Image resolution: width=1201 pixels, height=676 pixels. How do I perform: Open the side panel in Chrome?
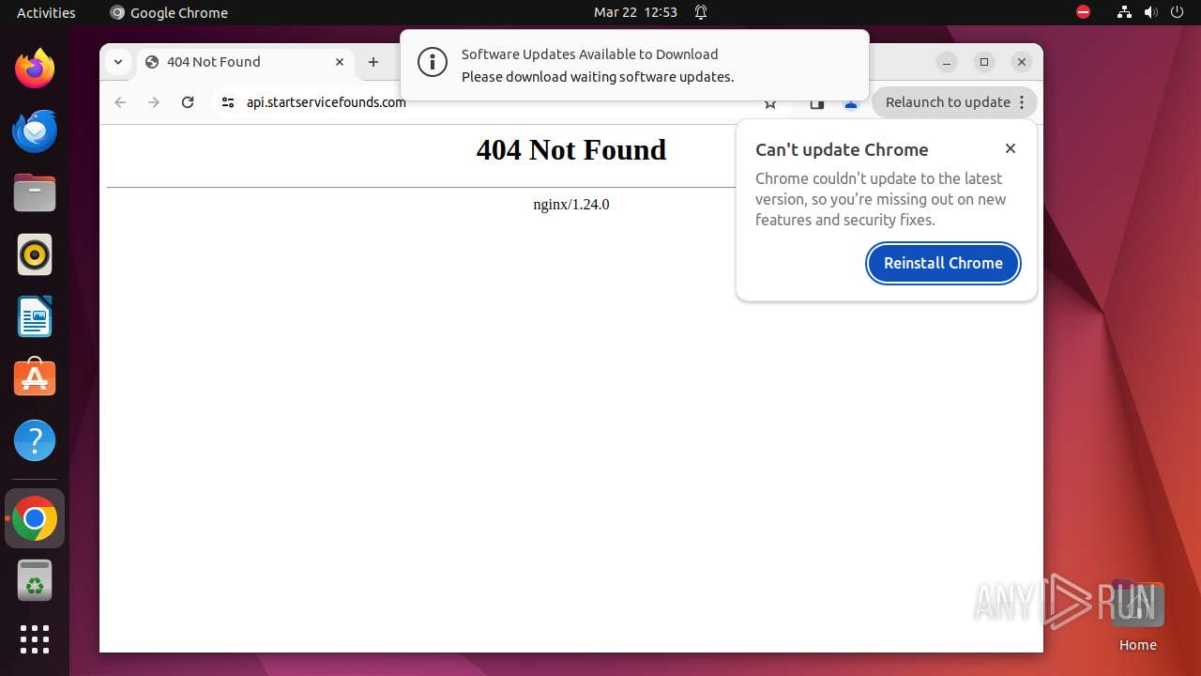[x=817, y=103]
